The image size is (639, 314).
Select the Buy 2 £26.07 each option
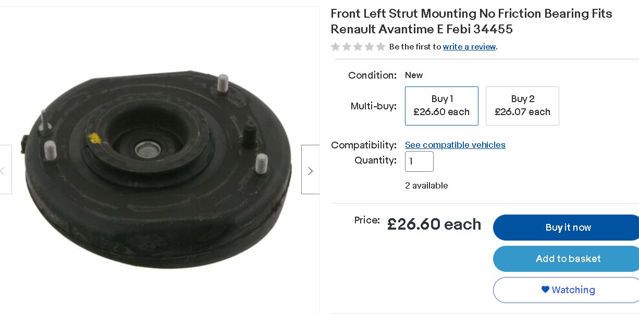click(522, 106)
